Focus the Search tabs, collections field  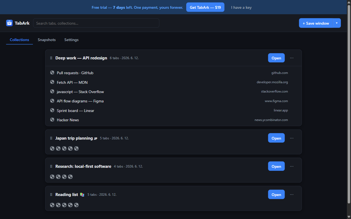(x=96, y=23)
